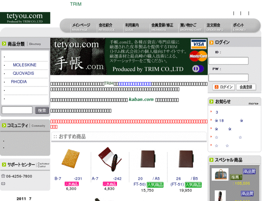Click the 6,300 price text
Viewport: 268px width, 201px height.
(71, 189)
